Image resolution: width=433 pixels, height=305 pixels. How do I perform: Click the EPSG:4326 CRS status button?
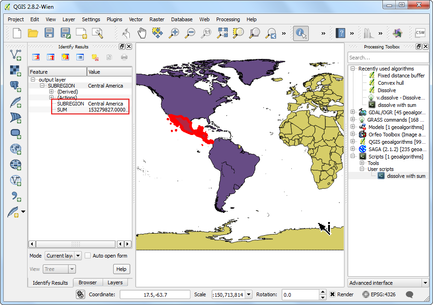pos(379,294)
